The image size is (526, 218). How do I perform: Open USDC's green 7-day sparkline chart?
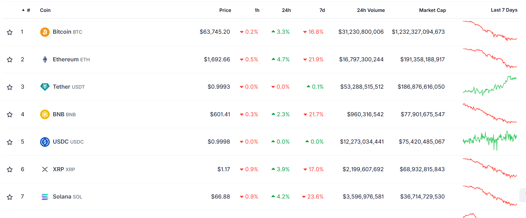(x=490, y=141)
